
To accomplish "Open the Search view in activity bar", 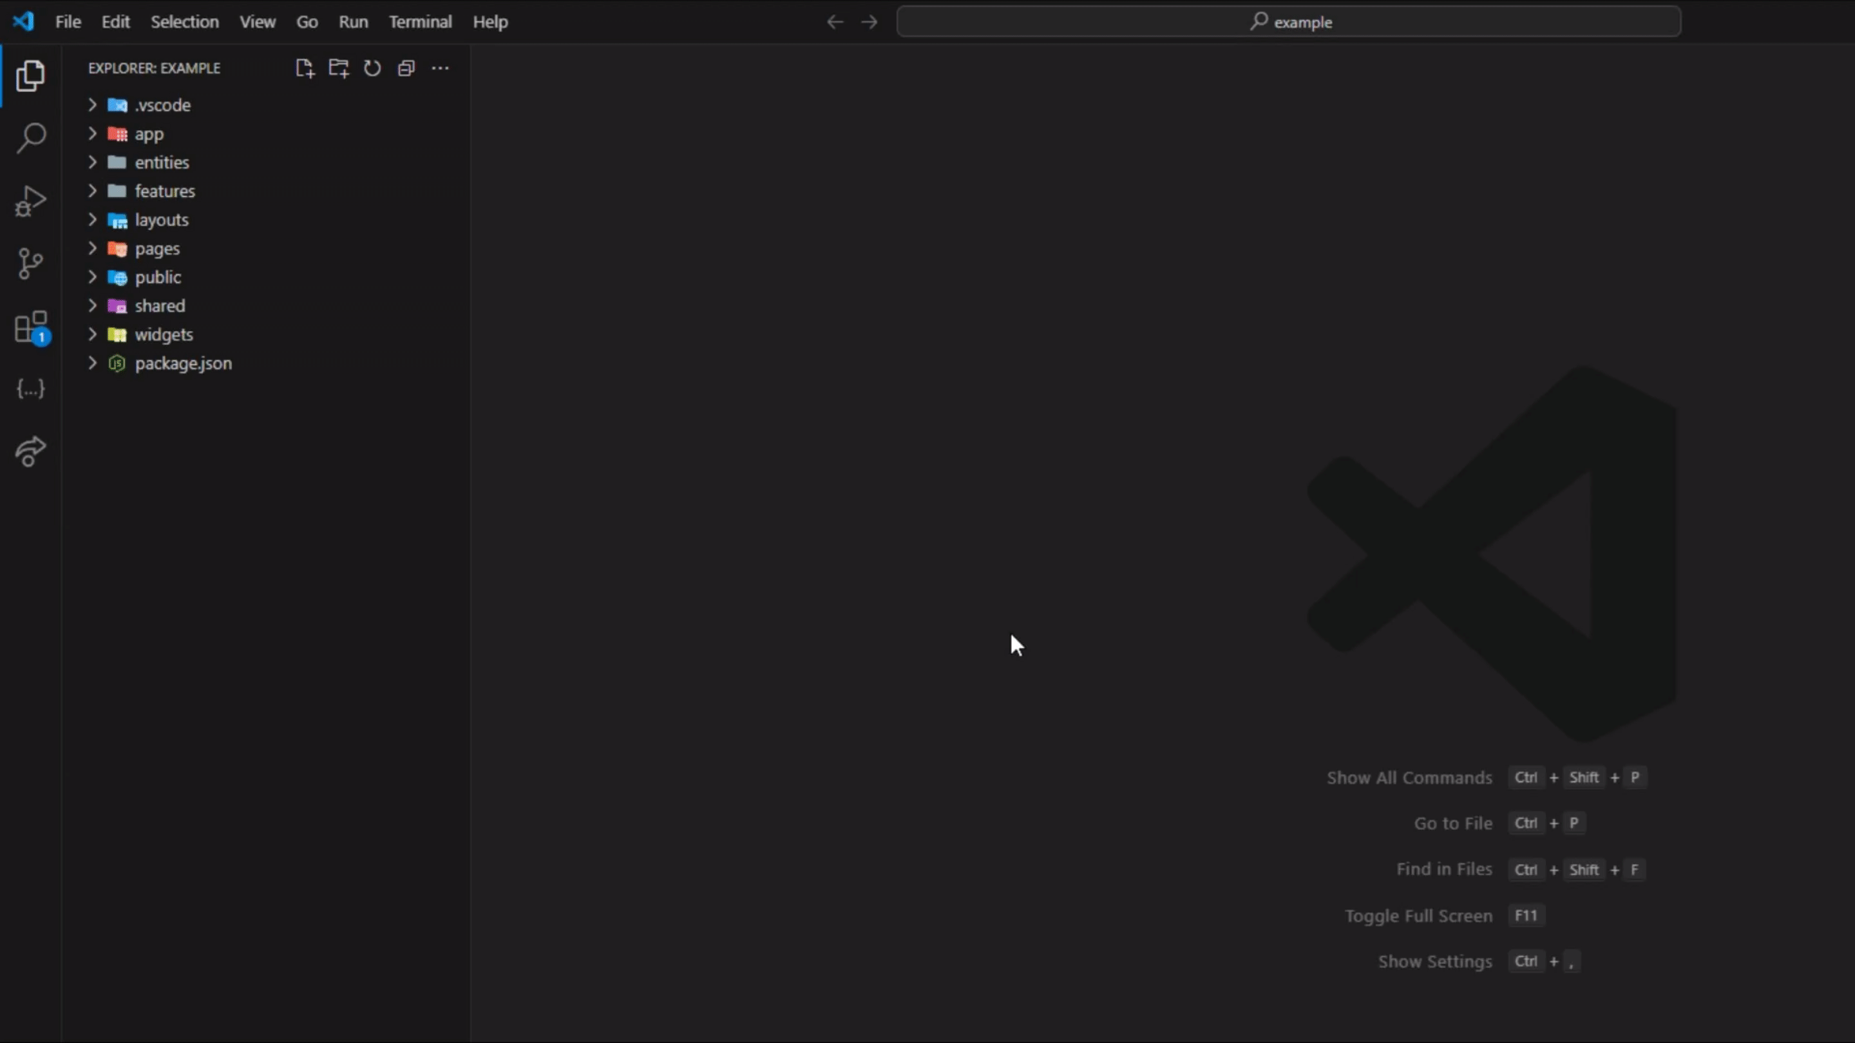I will tap(30, 138).
